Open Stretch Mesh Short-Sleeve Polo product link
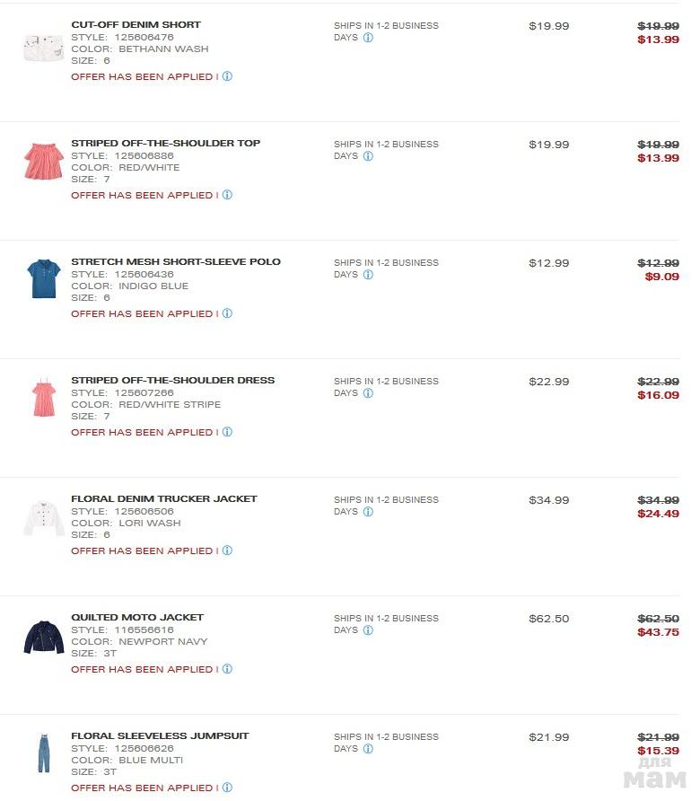 [x=175, y=262]
